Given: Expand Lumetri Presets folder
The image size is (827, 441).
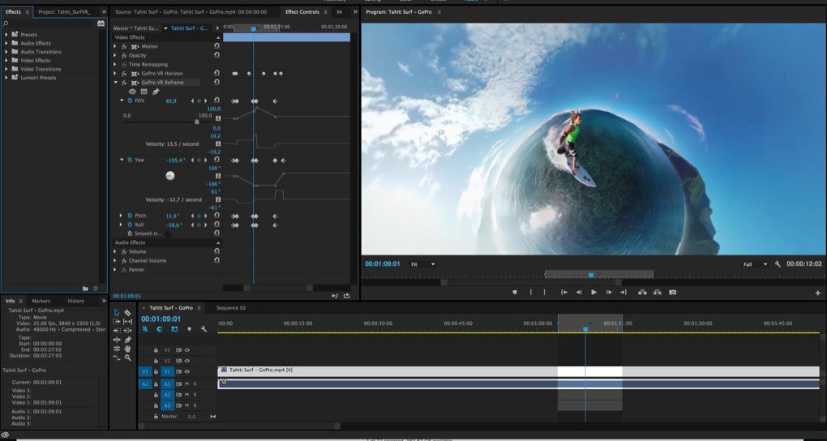Looking at the screenshot, I should (x=6, y=78).
